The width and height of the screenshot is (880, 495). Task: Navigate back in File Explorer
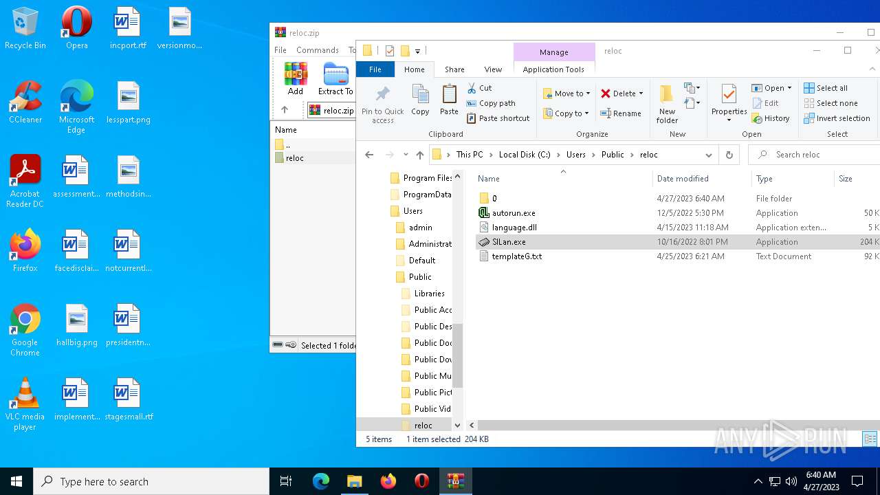coord(369,155)
